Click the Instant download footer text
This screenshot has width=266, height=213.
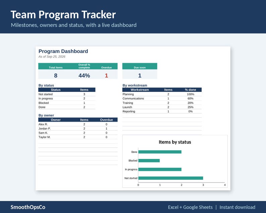coord(237,207)
